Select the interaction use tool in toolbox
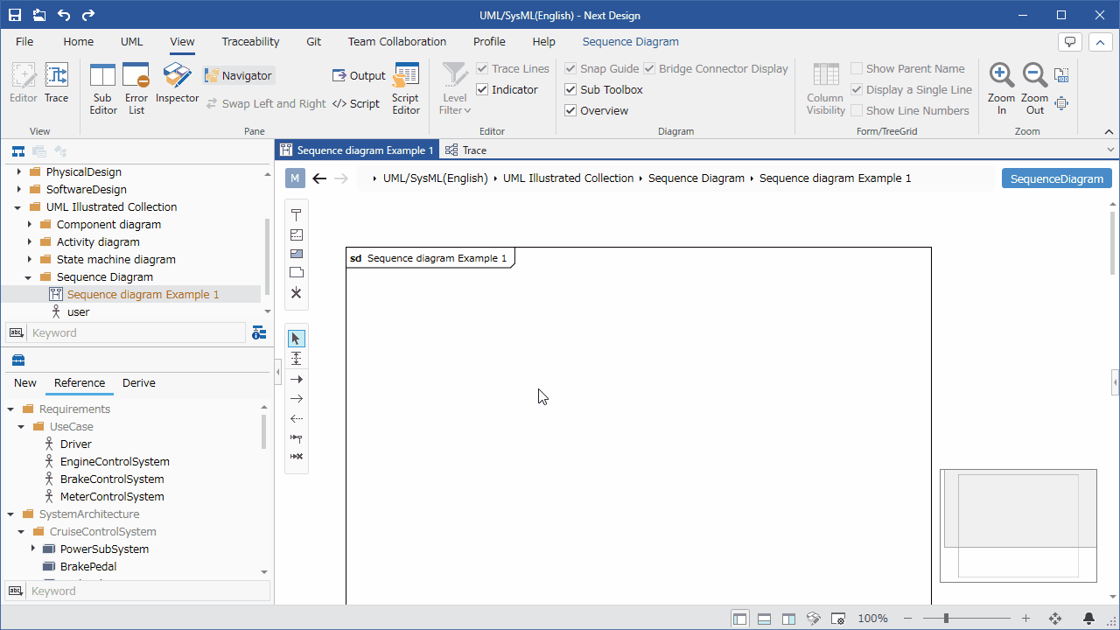This screenshot has width=1120, height=630. [297, 254]
